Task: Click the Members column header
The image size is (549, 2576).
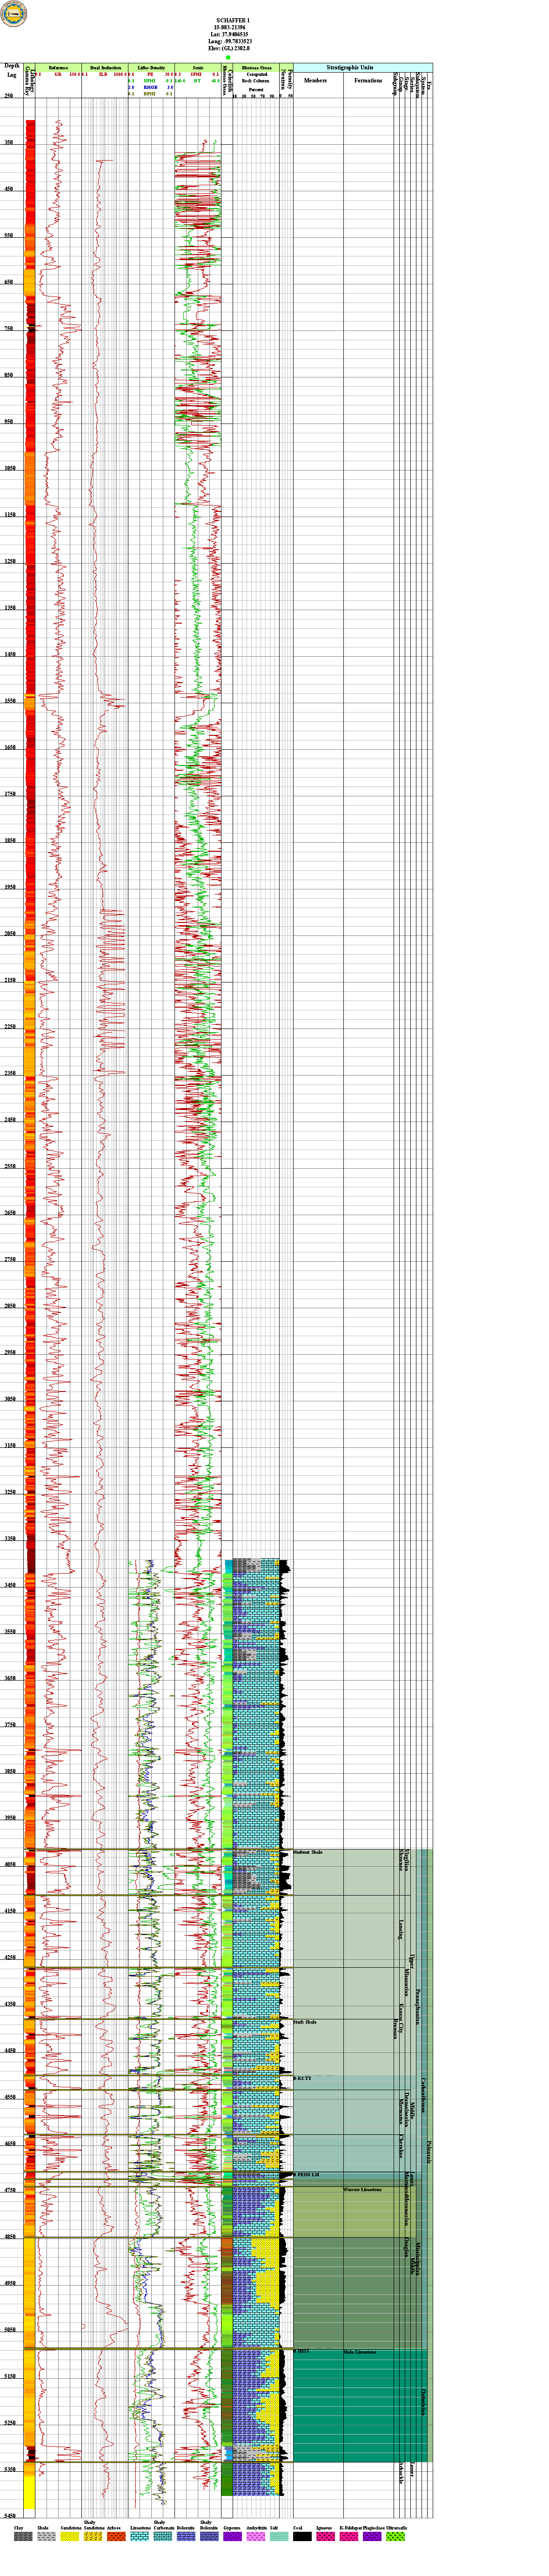Action: tap(315, 80)
